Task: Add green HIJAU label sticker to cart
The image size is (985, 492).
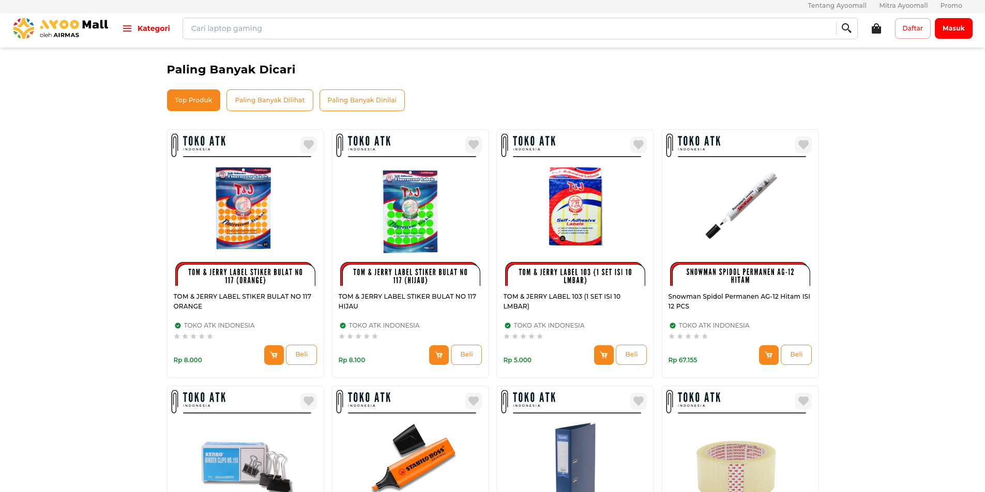Action: coord(438,355)
